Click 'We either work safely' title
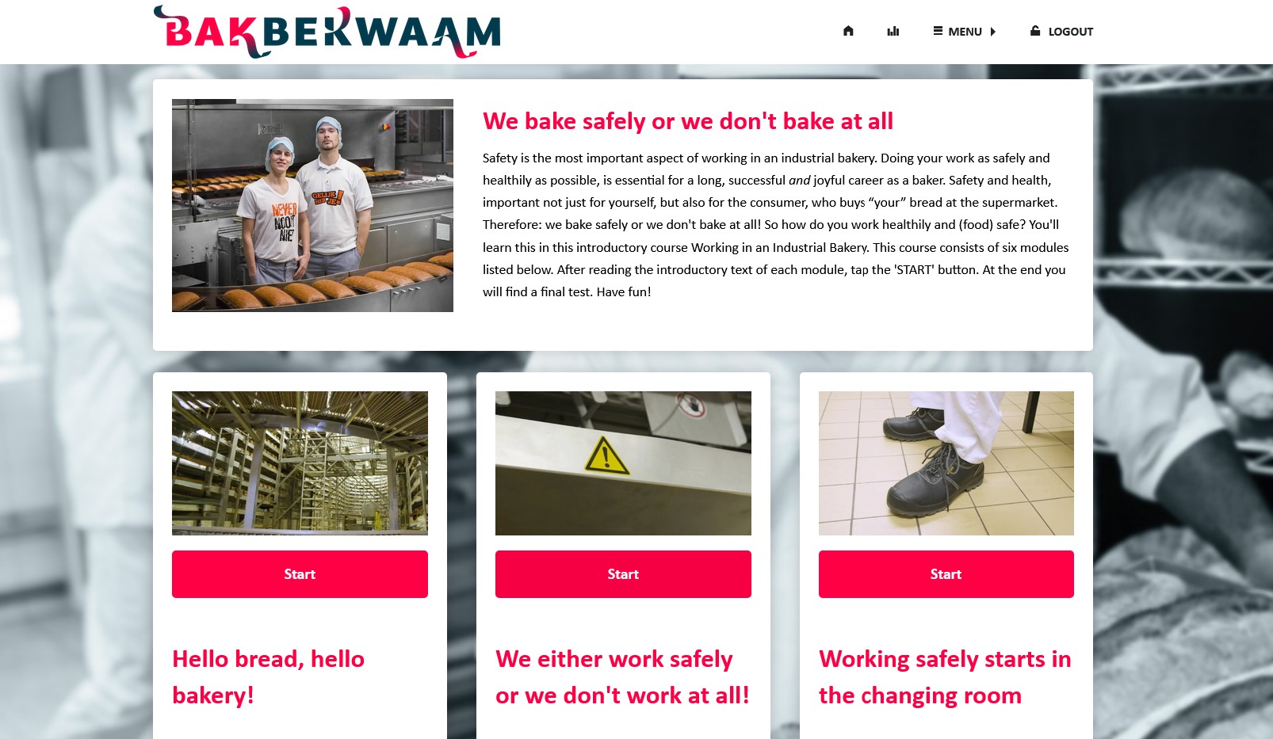Viewport: 1273px width, 739px height. tap(622, 677)
